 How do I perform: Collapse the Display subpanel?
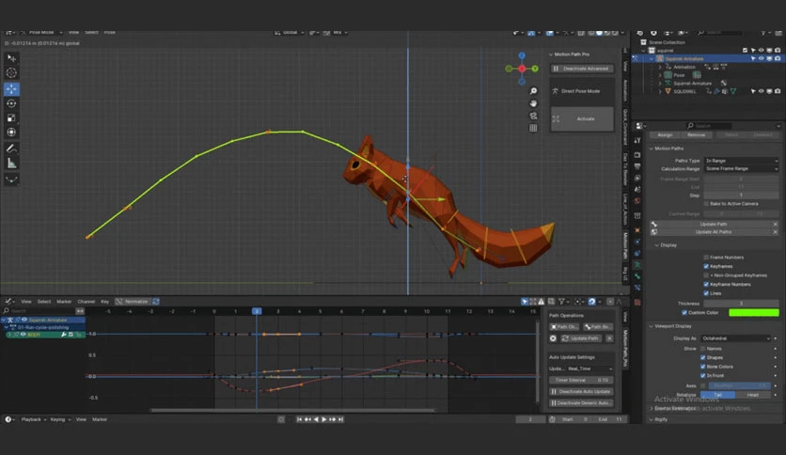[657, 245]
